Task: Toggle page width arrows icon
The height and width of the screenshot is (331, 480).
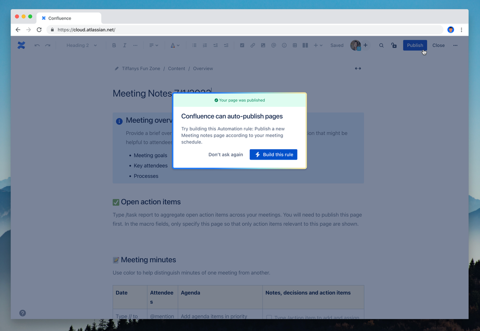Action: (358, 68)
